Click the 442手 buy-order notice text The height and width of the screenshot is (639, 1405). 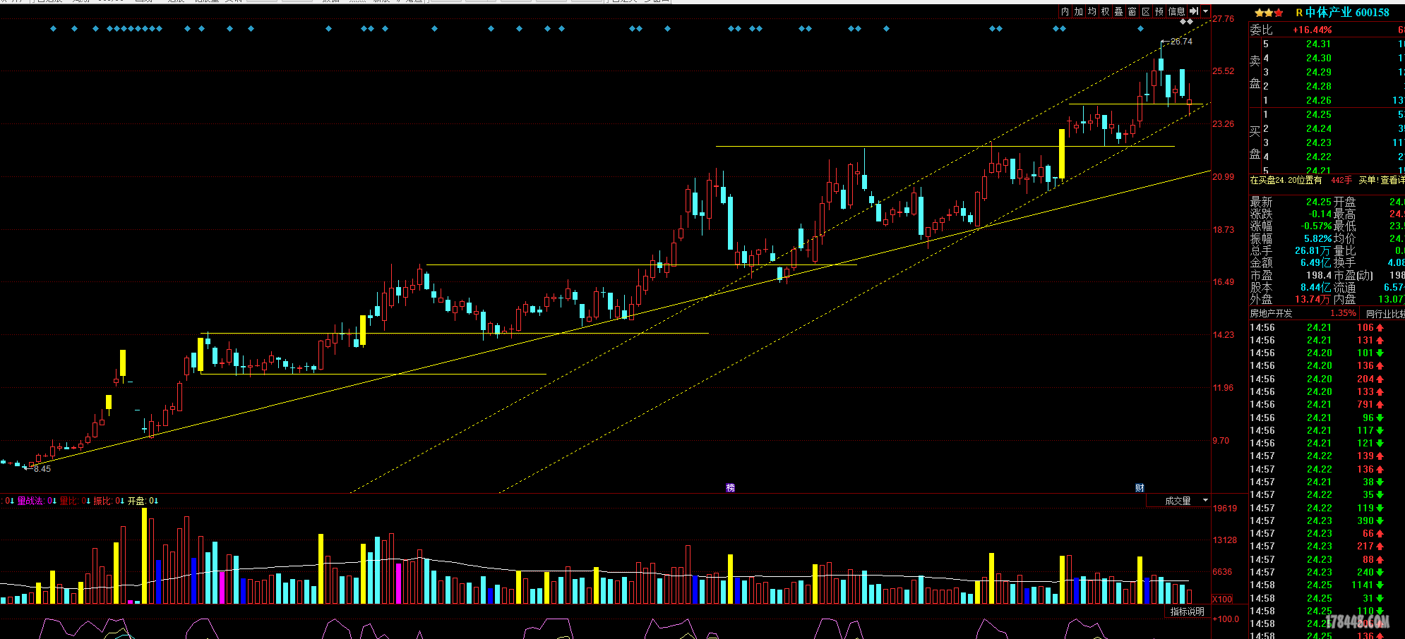(x=1341, y=181)
